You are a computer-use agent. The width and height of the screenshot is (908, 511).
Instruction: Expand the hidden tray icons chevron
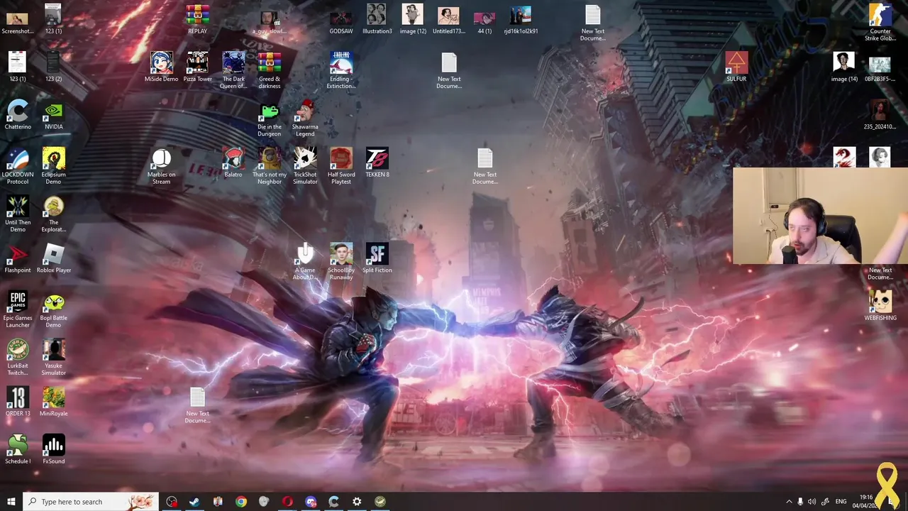point(789,502)
